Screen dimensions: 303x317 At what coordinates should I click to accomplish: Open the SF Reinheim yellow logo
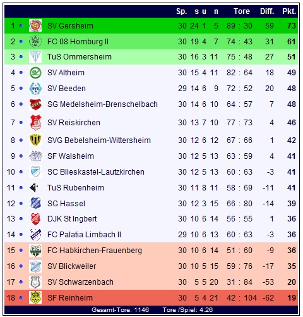pos(35,297)
